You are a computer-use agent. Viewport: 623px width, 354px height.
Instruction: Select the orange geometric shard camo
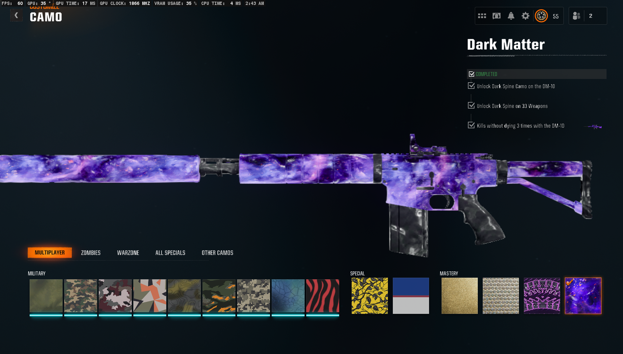click(150, 296)
